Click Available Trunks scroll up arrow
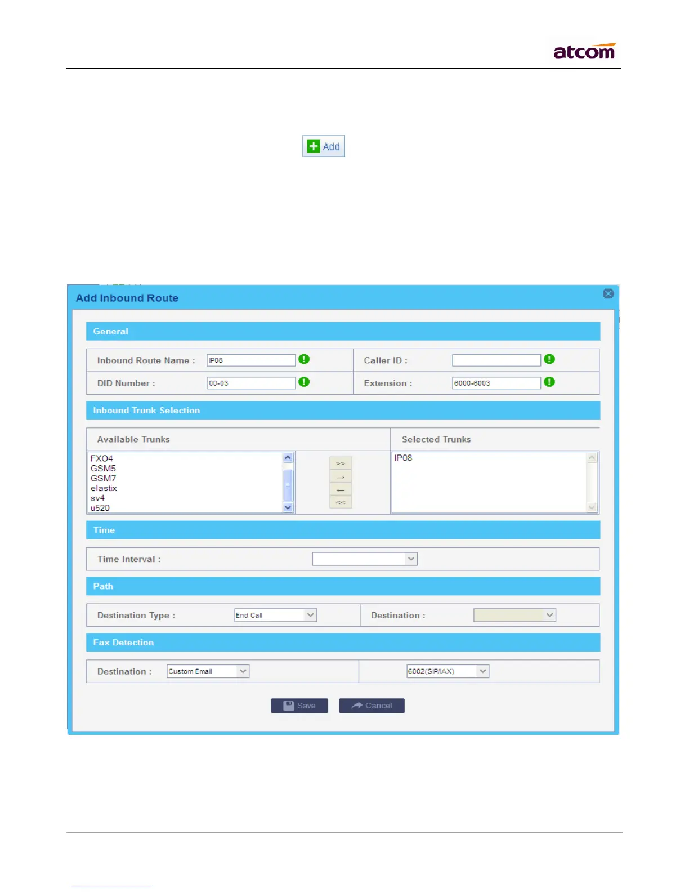Image resolution: width=689 pixels, height=892 pixels. (288, 457)
